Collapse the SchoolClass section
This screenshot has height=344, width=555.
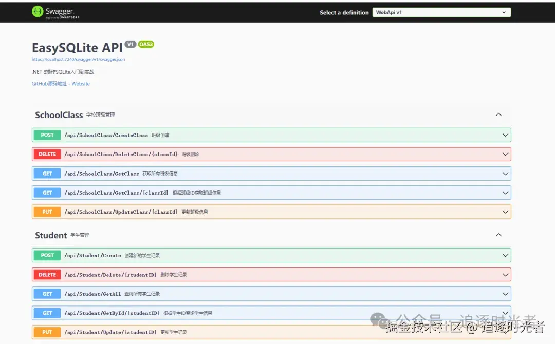[498, 114]
